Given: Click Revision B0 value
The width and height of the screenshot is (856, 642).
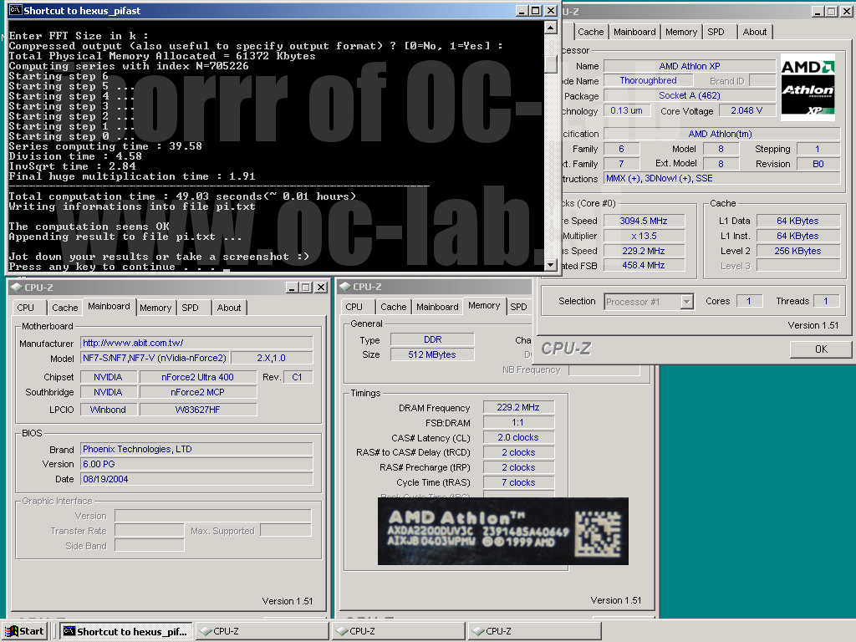Looking at the screenshot, I should click(x=818, y=164).
